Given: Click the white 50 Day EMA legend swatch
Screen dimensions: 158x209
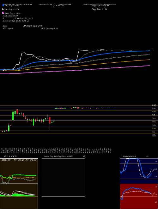Looking at the screenshot, I should tap(3, 9).
